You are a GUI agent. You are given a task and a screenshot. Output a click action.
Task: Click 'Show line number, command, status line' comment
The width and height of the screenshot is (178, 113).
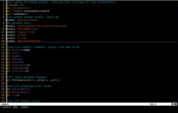point(43,47)
